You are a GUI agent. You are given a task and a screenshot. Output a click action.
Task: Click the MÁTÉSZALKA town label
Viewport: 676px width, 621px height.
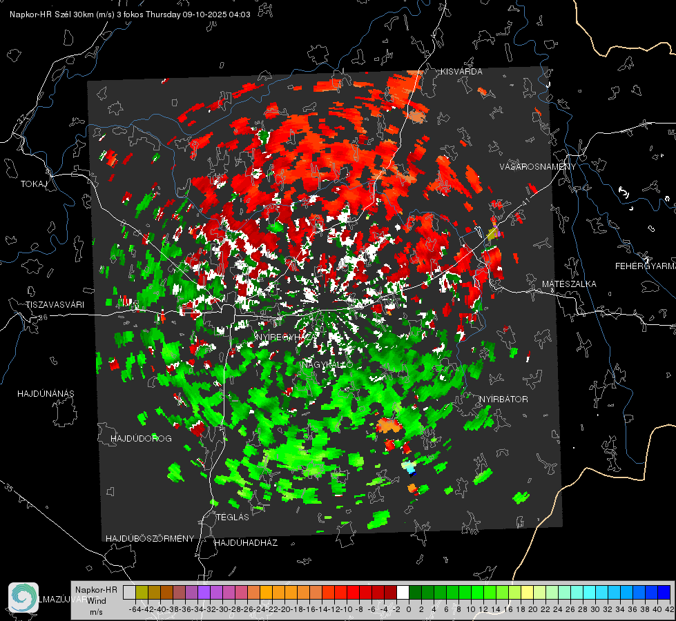coord(569,284)
